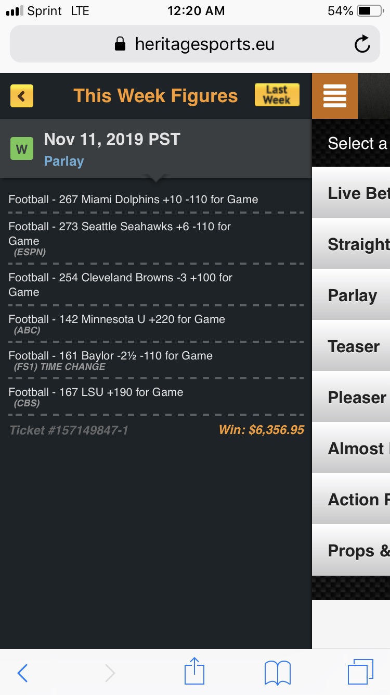Viewport: 390px width, 695px height.
Task: Select Teaser in the side menu
Action: 351,346
